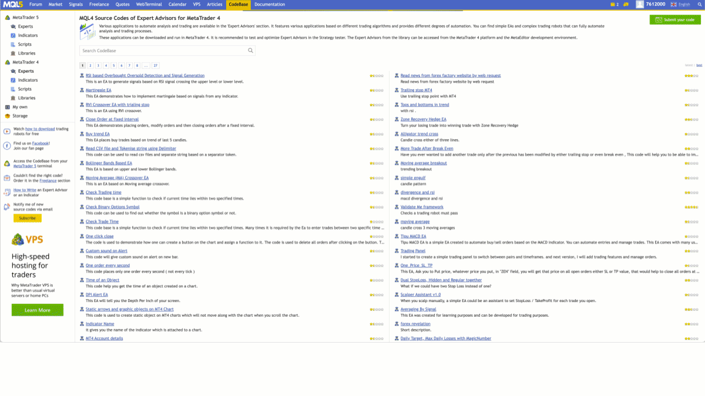This screenshot has width=705, height=396.
Task: Open the chat bubbles icon beside messages
Action: 626,4
